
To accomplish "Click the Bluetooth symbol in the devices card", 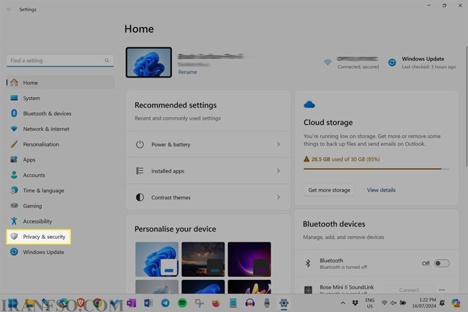I will (x=308, y=263).
